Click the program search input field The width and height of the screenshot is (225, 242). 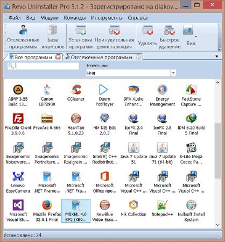point(44,66)
